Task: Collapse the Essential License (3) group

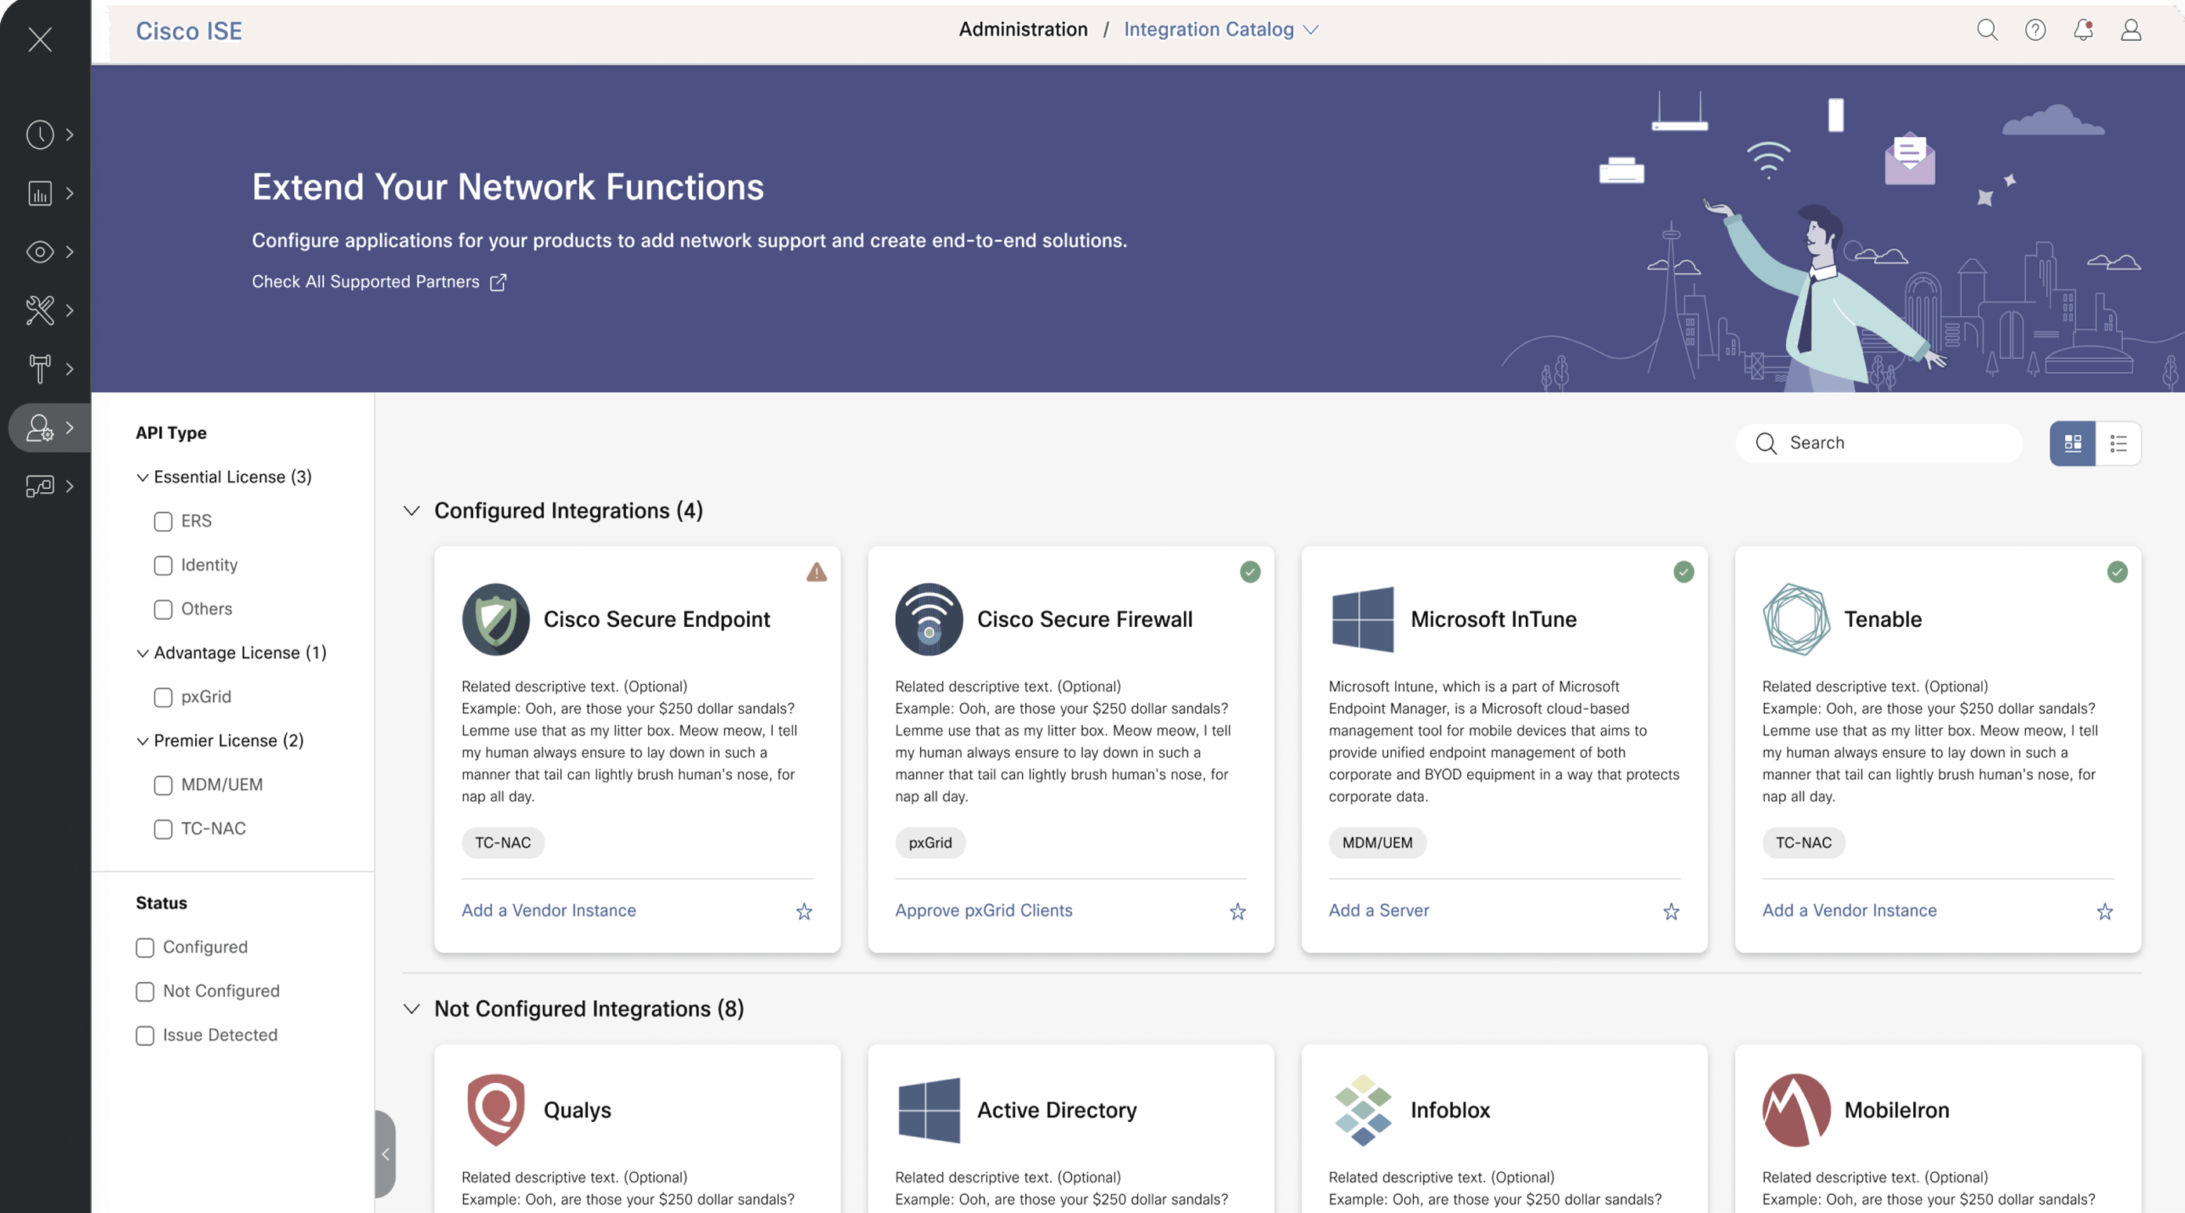Action: pos(143,477)
